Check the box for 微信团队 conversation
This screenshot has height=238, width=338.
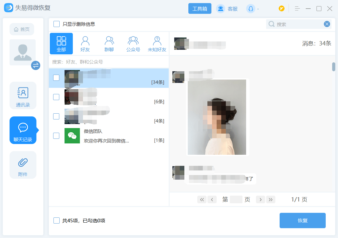tap(56, 136)
